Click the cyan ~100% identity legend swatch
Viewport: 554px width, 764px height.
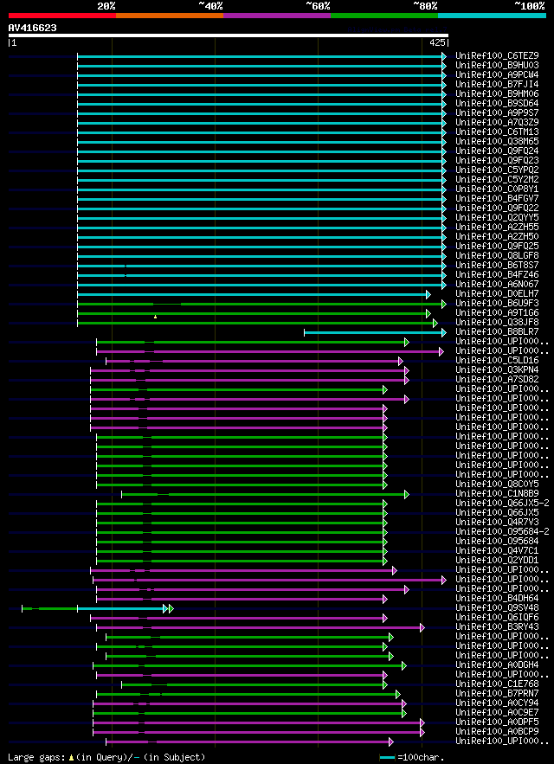click(x=492, y=16)
